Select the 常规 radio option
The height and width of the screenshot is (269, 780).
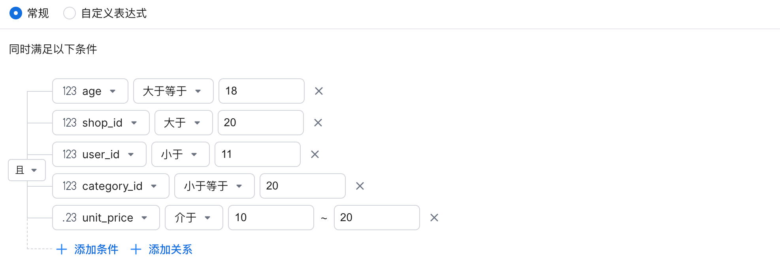(16, 13)
